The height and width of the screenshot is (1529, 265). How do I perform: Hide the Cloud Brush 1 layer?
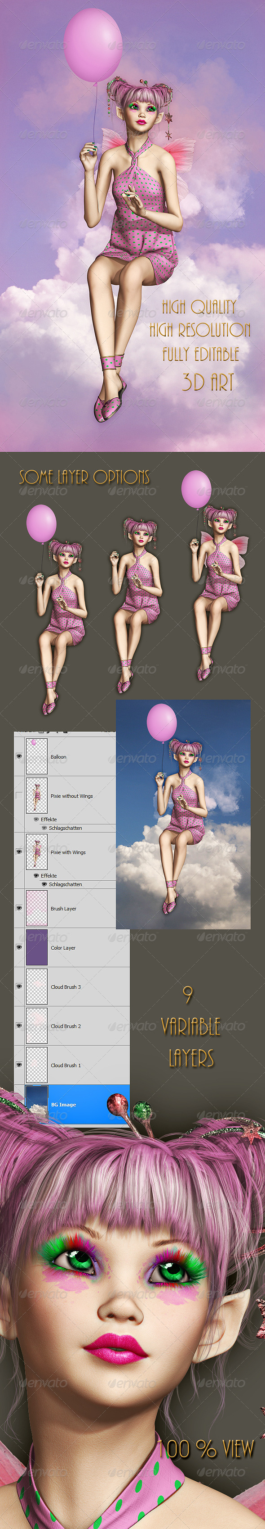click(x=19, y=1065)
